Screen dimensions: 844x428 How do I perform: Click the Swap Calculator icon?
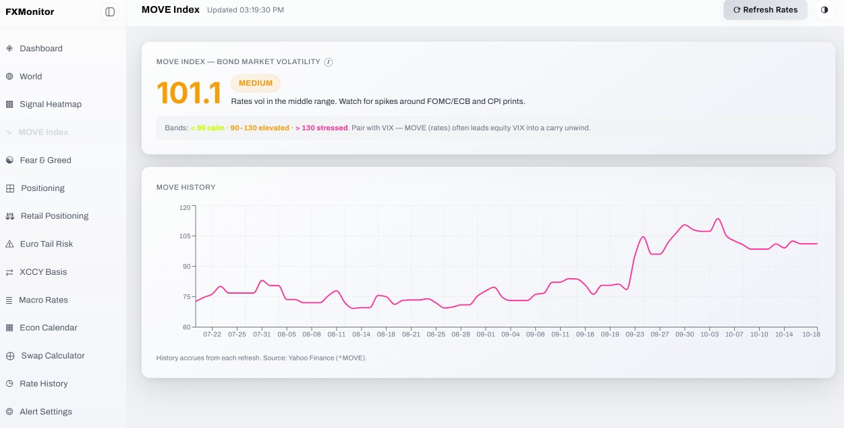(10, 356)
